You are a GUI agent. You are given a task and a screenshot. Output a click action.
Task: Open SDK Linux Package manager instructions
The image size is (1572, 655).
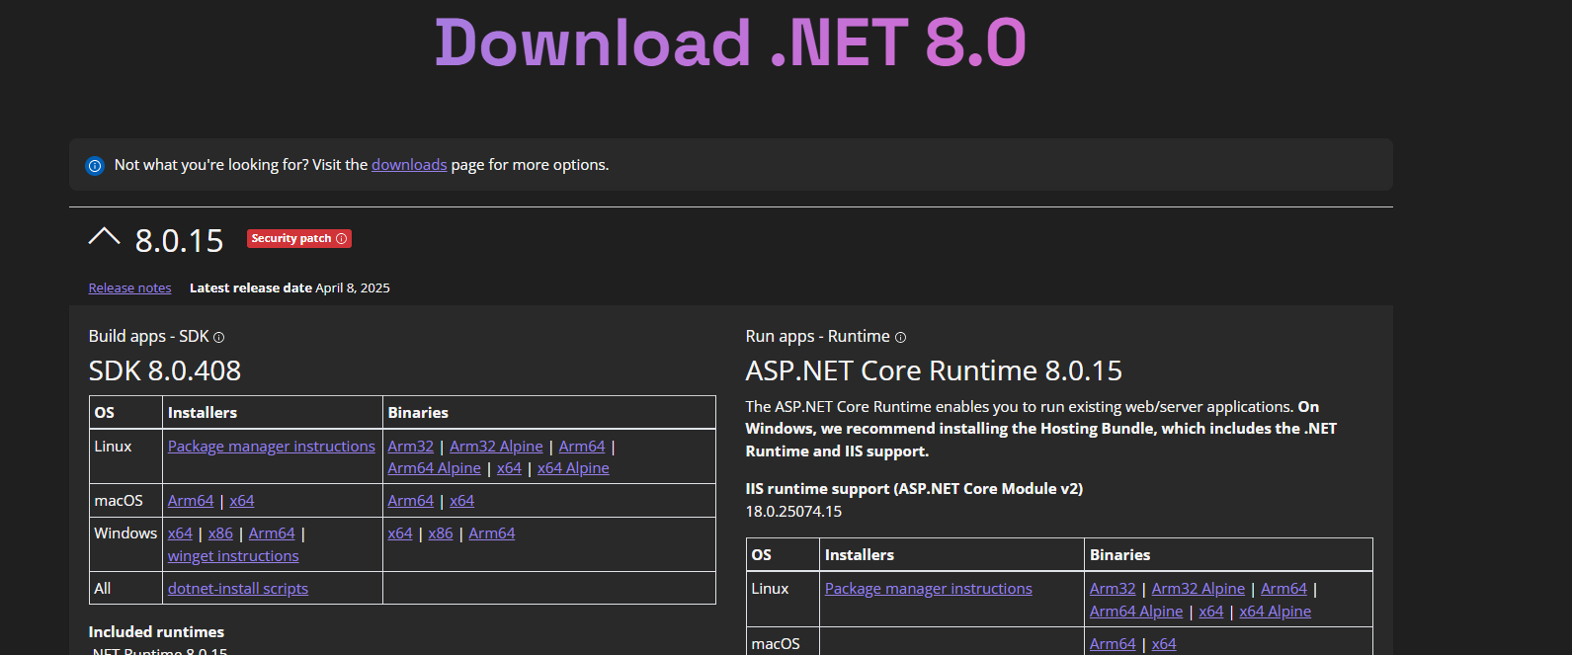point(272,447)
